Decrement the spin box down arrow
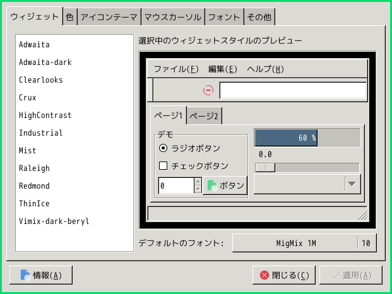 (198, 189)
